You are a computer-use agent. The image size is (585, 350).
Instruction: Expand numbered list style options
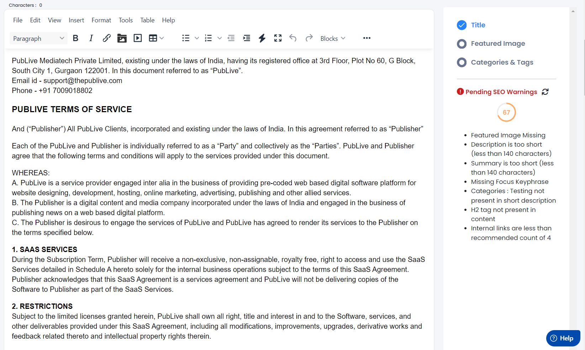pos(220,38)
